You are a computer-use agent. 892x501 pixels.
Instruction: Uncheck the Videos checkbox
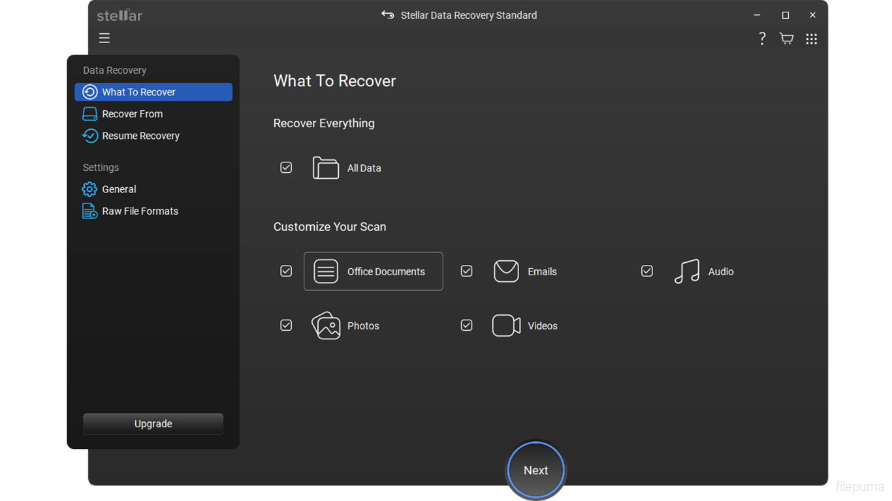(x=466, y=325)
